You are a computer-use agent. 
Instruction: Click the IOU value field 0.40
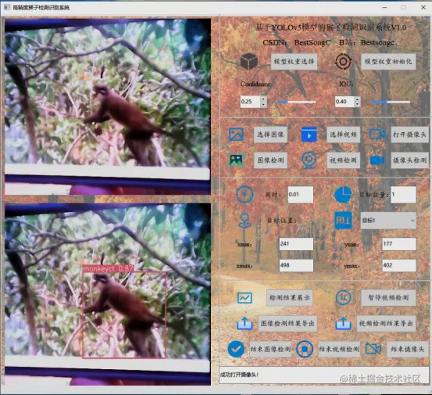click(345, 102)
